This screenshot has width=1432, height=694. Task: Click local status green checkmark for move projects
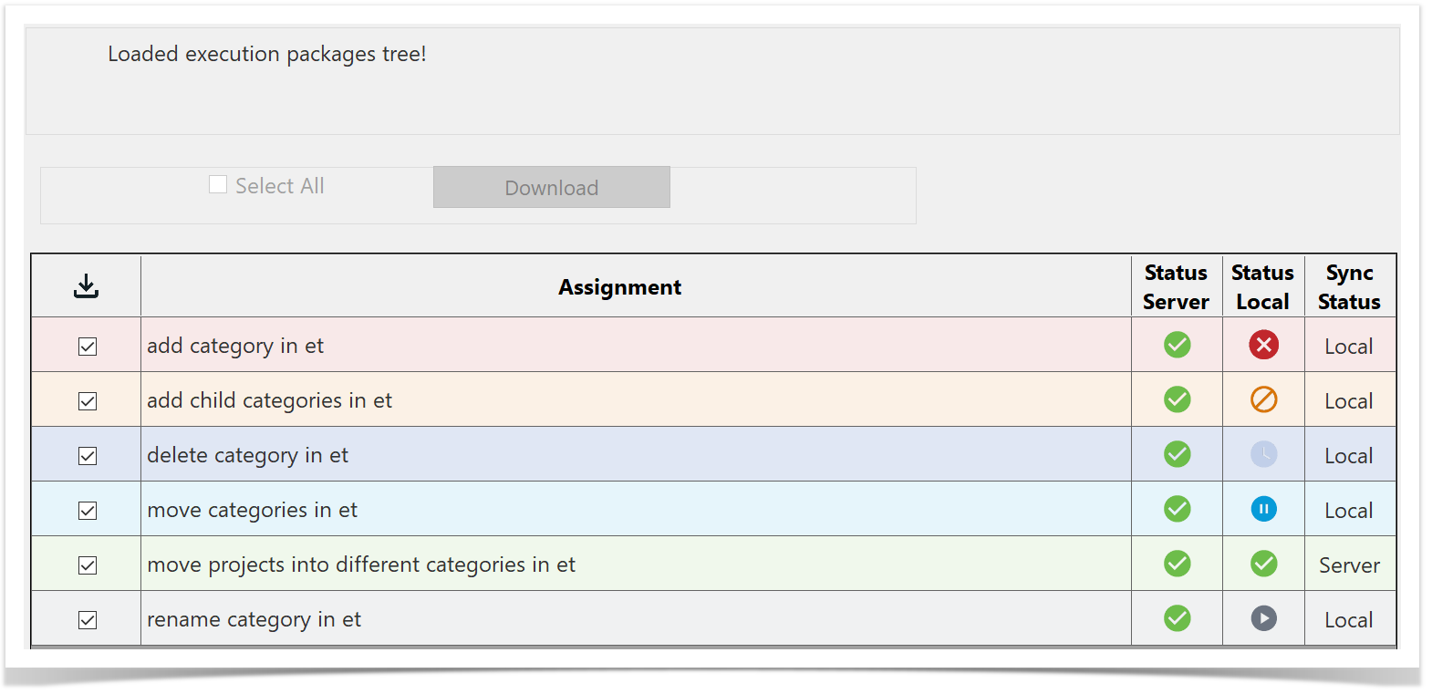click(1263, 564)
